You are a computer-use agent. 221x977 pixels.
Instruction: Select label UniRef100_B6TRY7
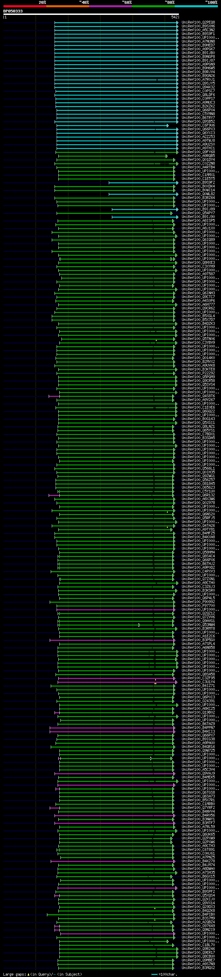point(198,117)
